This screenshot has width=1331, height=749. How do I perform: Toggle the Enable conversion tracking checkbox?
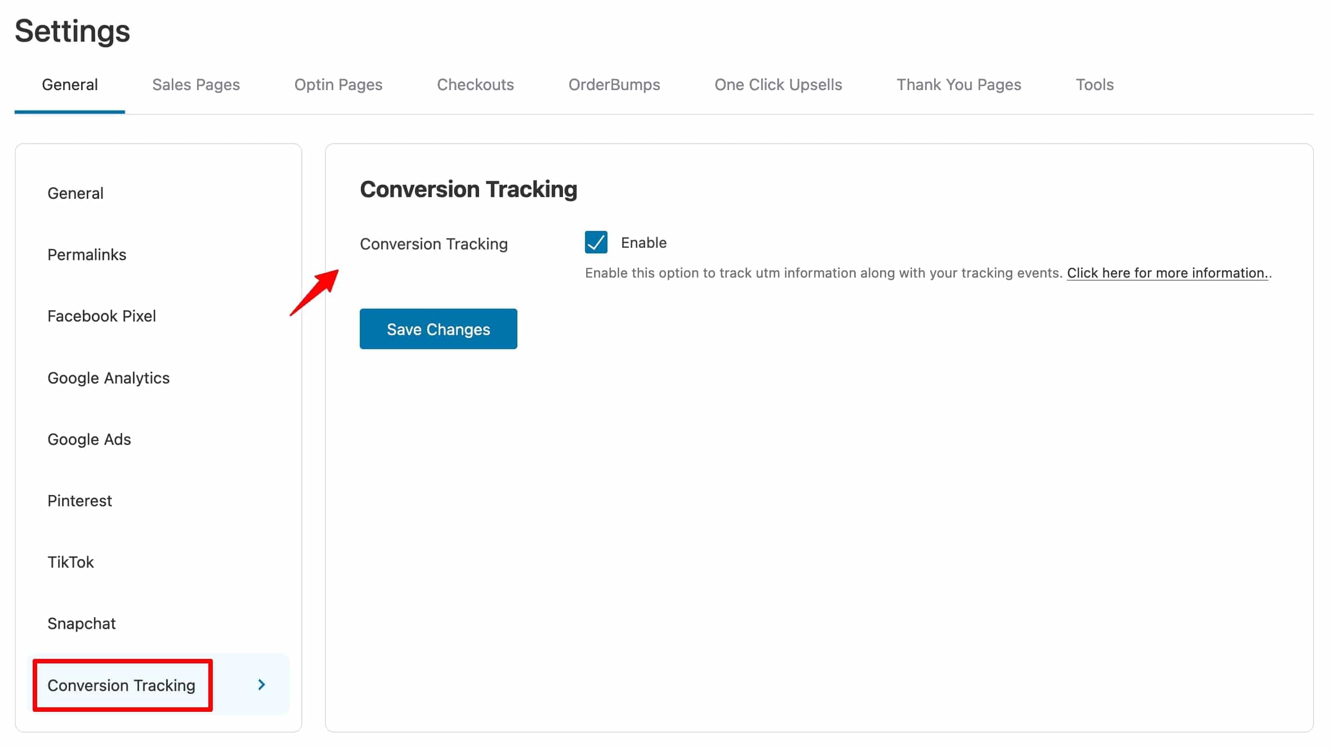596,242
